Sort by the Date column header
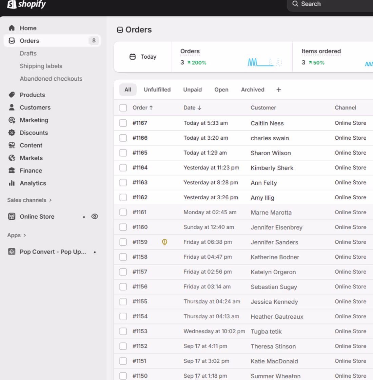Viewport: 373px width, 380px height. coord(193,107)
